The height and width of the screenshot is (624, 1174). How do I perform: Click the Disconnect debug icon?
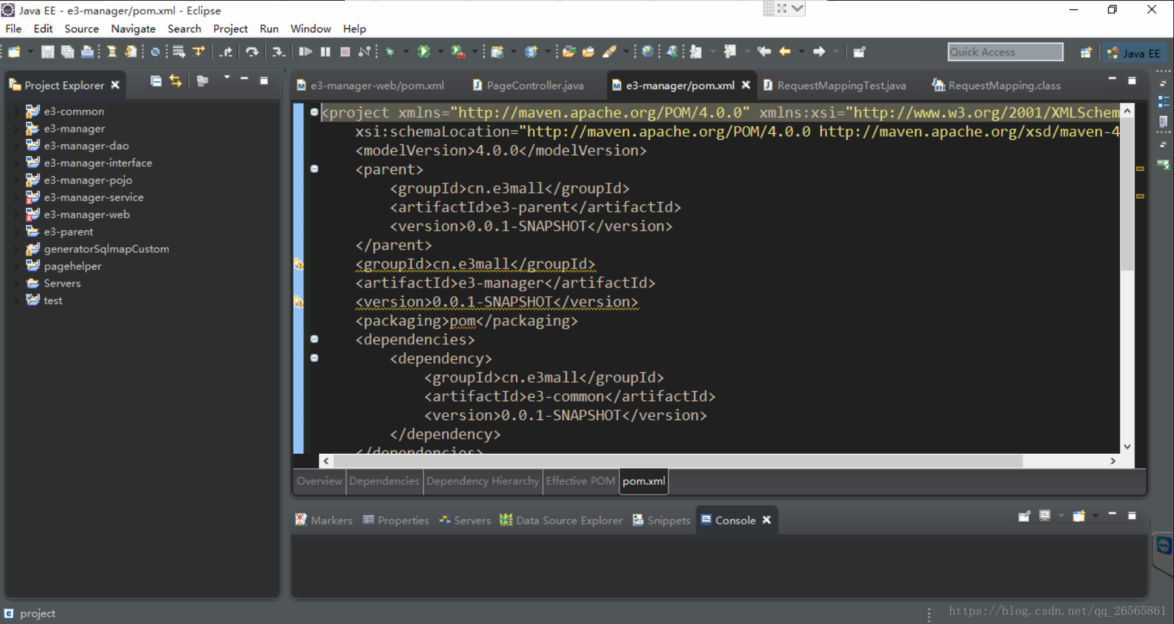[x=364, y=51]
